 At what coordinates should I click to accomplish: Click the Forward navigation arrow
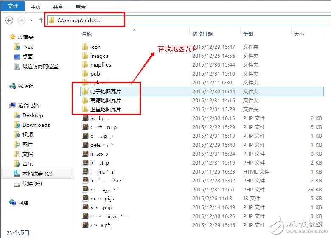click(x=22, y=20)
